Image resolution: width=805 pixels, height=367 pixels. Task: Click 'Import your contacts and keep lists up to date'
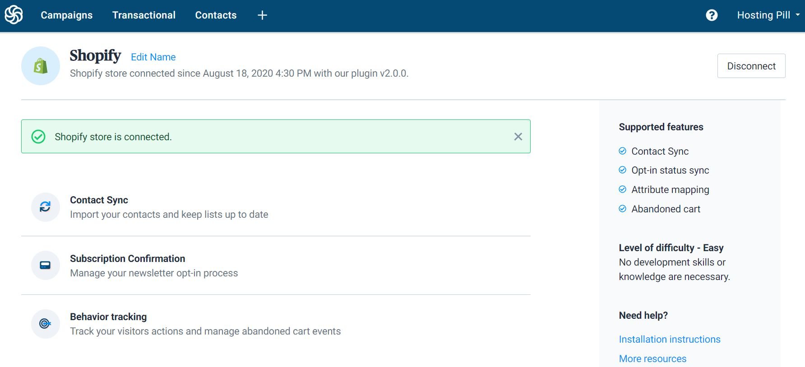(x=169, y=215)
